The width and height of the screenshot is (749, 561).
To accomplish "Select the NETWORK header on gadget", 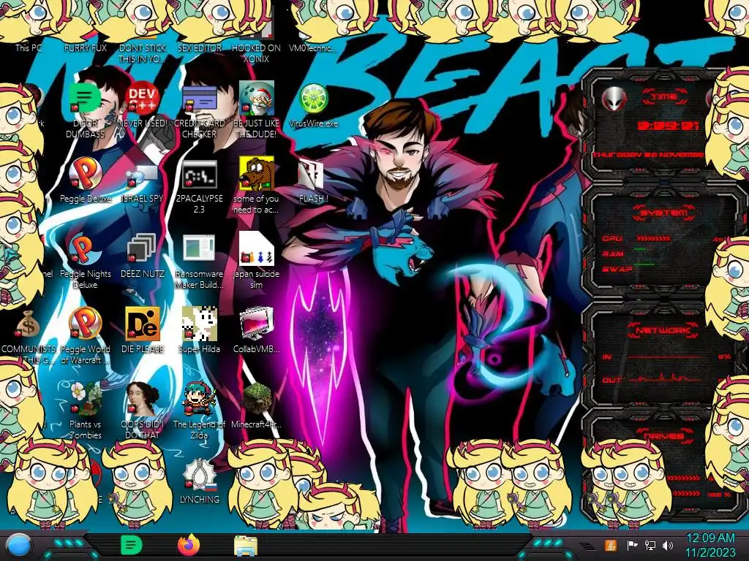I will click(x=663, y=330).
